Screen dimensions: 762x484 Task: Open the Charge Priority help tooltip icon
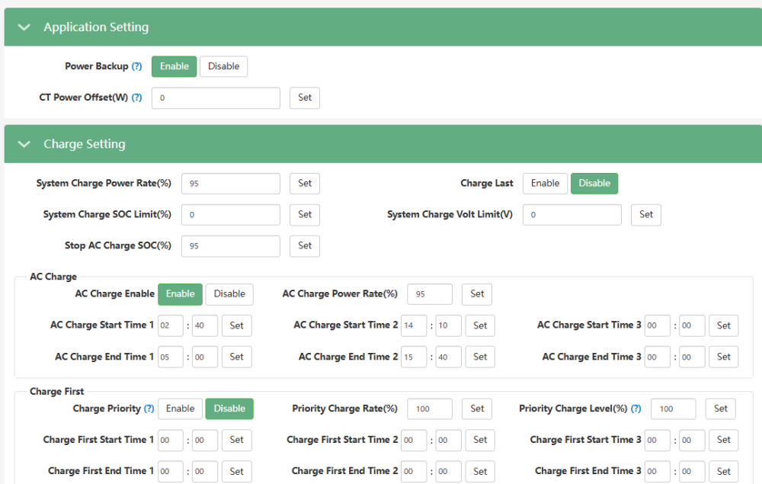click(x=149, y=409)
